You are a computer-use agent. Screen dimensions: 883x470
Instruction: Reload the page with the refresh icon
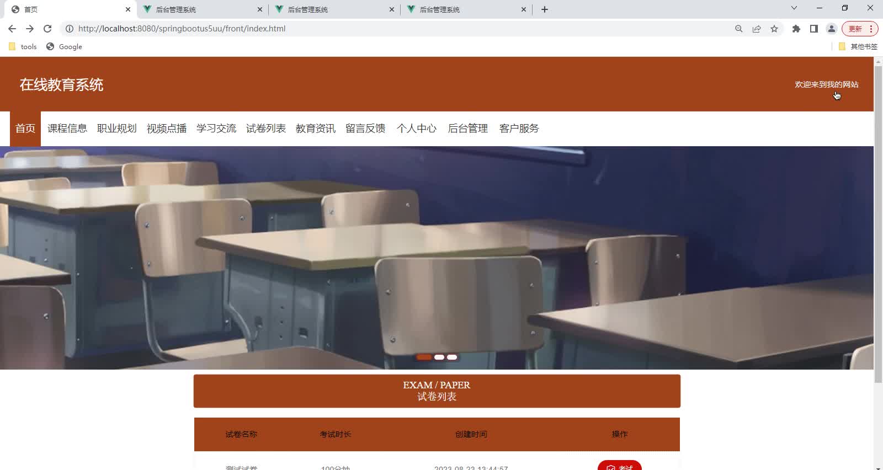click(x=47, y=29)
